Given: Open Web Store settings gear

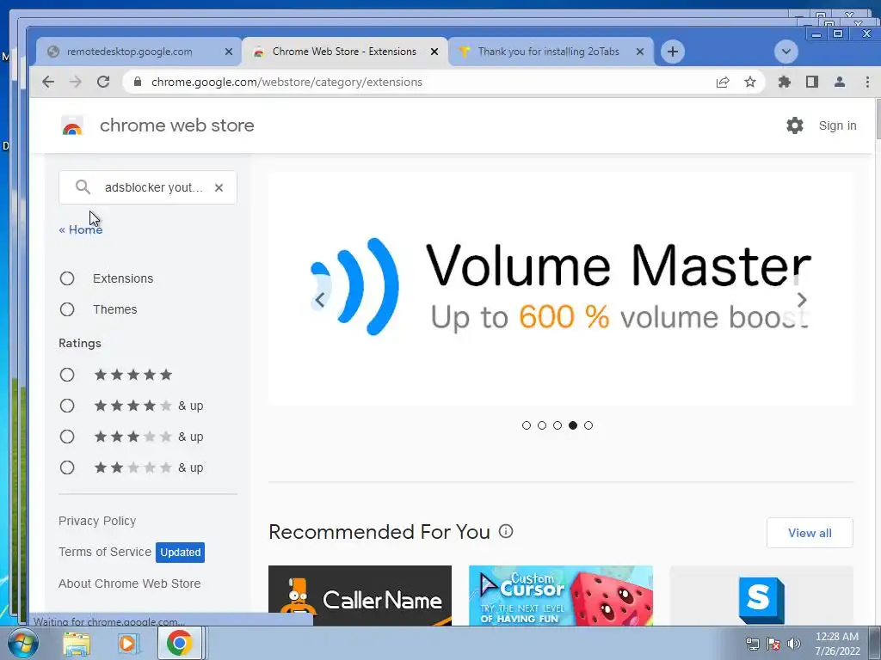Looking at the screenshot, I should coord(794,125).
